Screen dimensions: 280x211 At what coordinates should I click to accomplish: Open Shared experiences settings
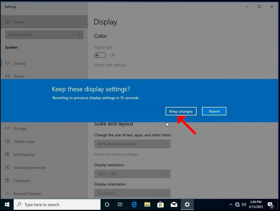[x=44, y=168]
